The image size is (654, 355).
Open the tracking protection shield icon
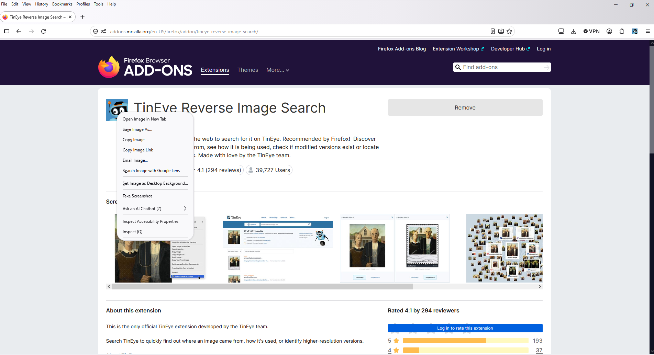(96, 32)
